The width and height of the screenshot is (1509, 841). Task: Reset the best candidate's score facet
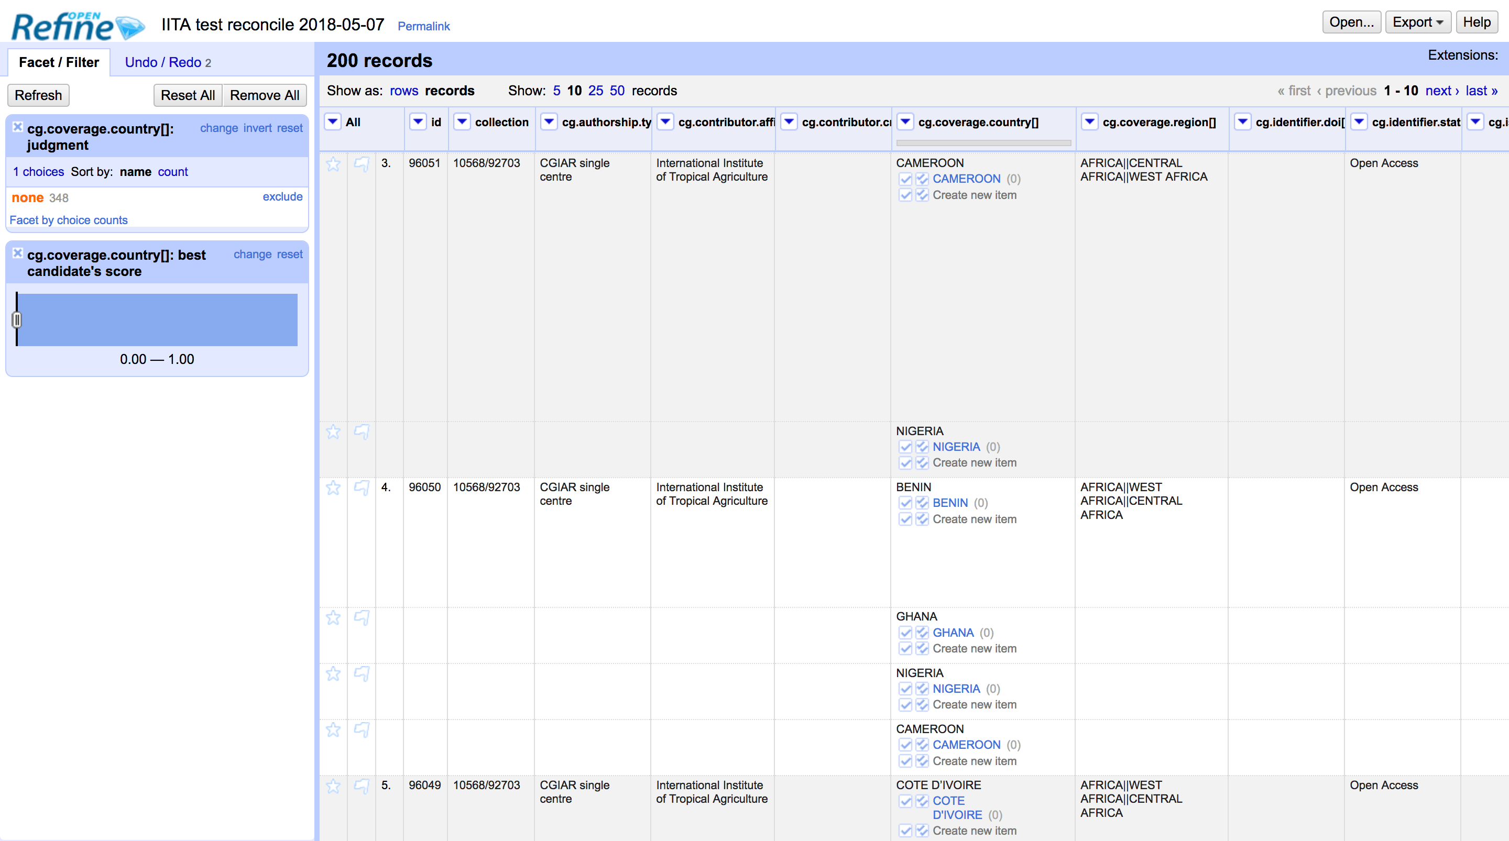(290, 254)
